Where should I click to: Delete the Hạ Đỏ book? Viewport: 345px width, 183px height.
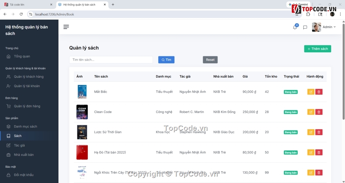tap(319, 152)
